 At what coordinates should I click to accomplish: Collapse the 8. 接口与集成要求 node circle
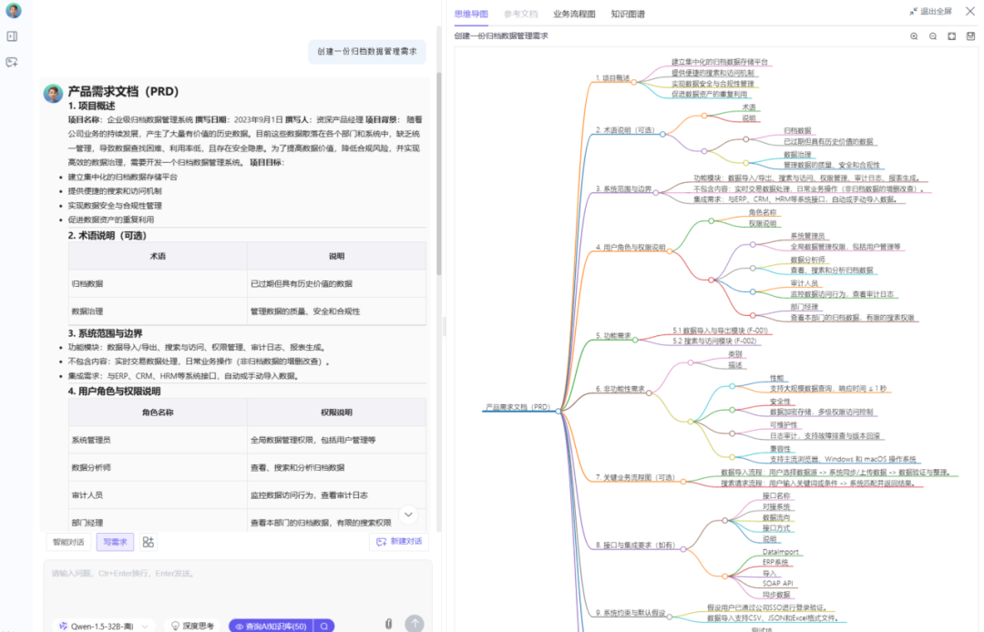(x=683, y=549)
